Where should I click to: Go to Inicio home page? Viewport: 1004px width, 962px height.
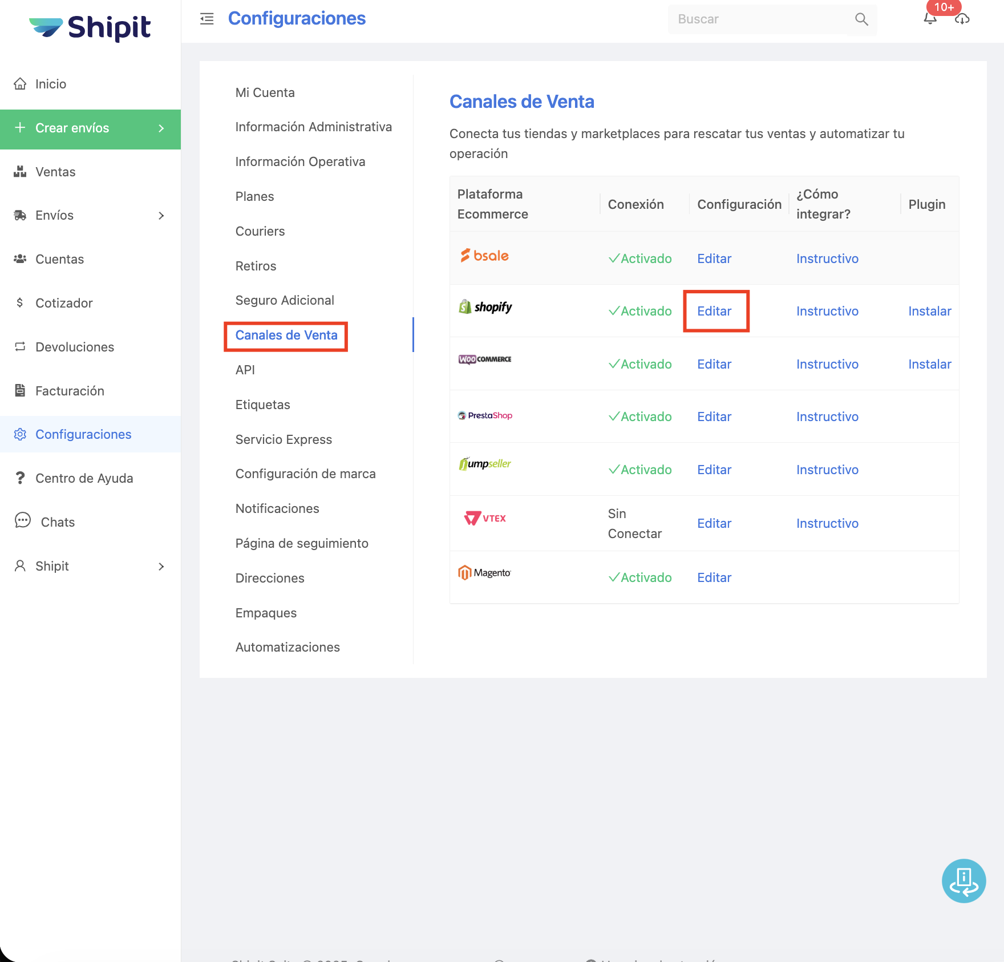click(51, 84)
